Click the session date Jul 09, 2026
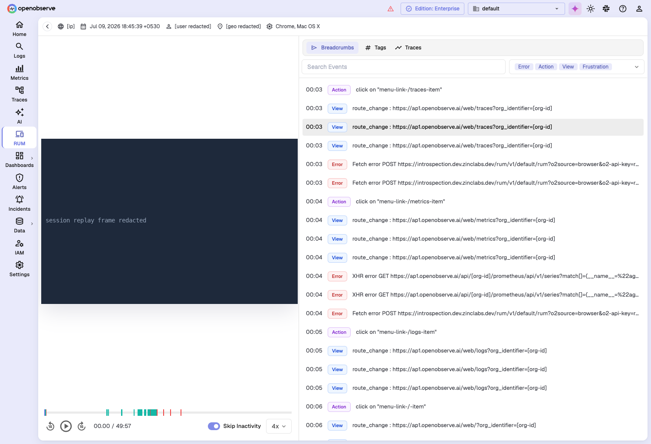The image size is (651, 444). coord(120,26)
